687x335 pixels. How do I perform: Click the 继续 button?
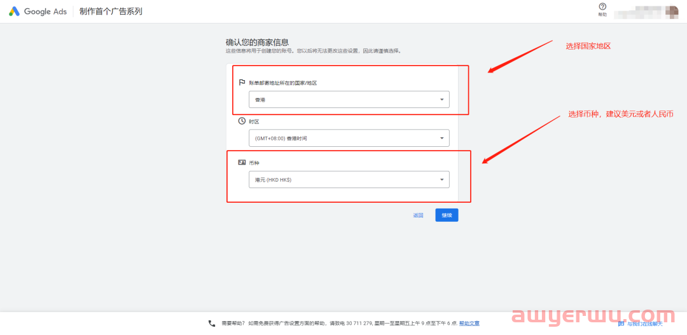point(447,215)
